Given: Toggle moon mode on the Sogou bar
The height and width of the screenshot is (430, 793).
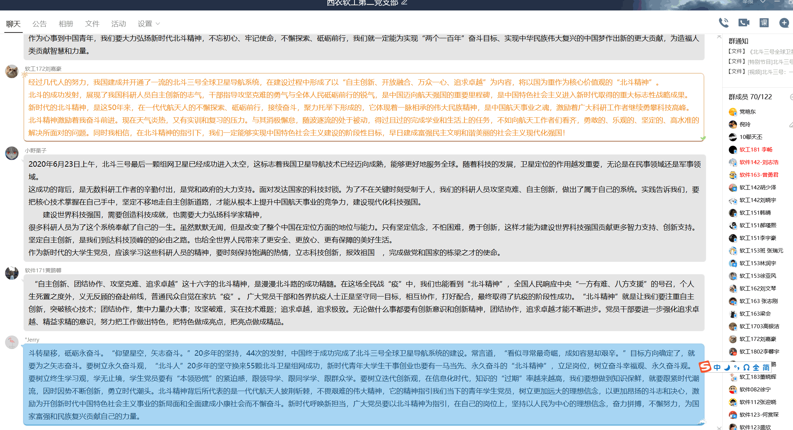Looking at the screenshot, I should point(727,367).
